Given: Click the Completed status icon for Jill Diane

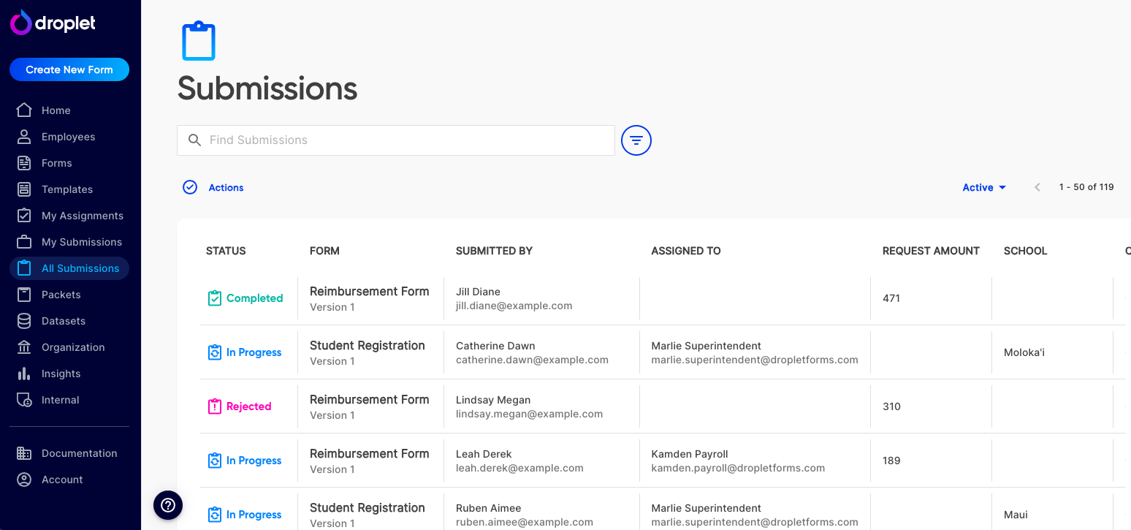Looking at the screenshot, I should point(215,298).
